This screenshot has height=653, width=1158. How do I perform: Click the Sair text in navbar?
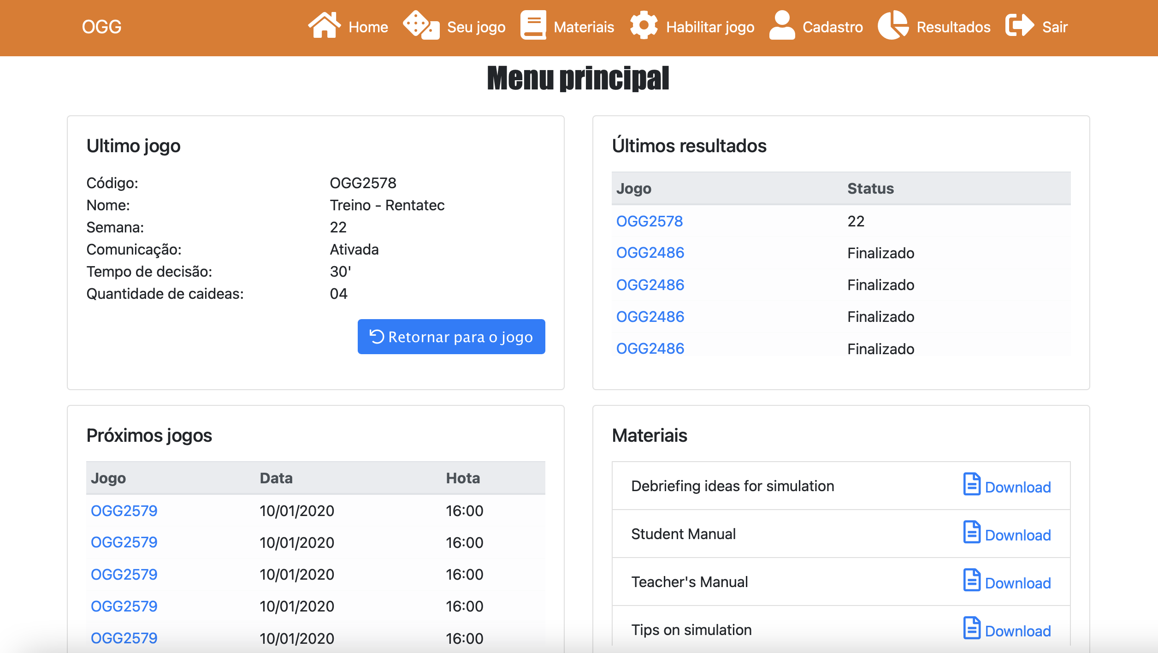click(x=1055, y=27)
